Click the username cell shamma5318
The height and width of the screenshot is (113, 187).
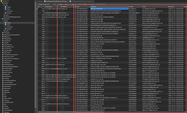point(65,15)
